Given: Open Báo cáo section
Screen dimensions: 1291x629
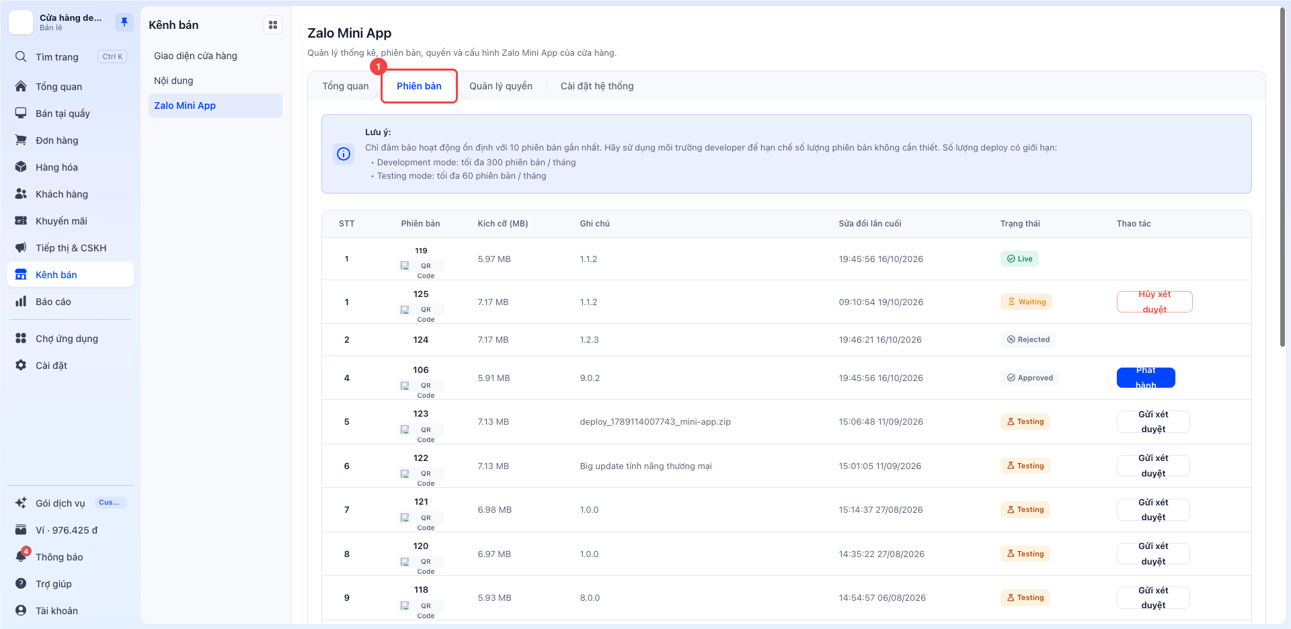Looking at the screenshot, I should click(x=71, y=302).
